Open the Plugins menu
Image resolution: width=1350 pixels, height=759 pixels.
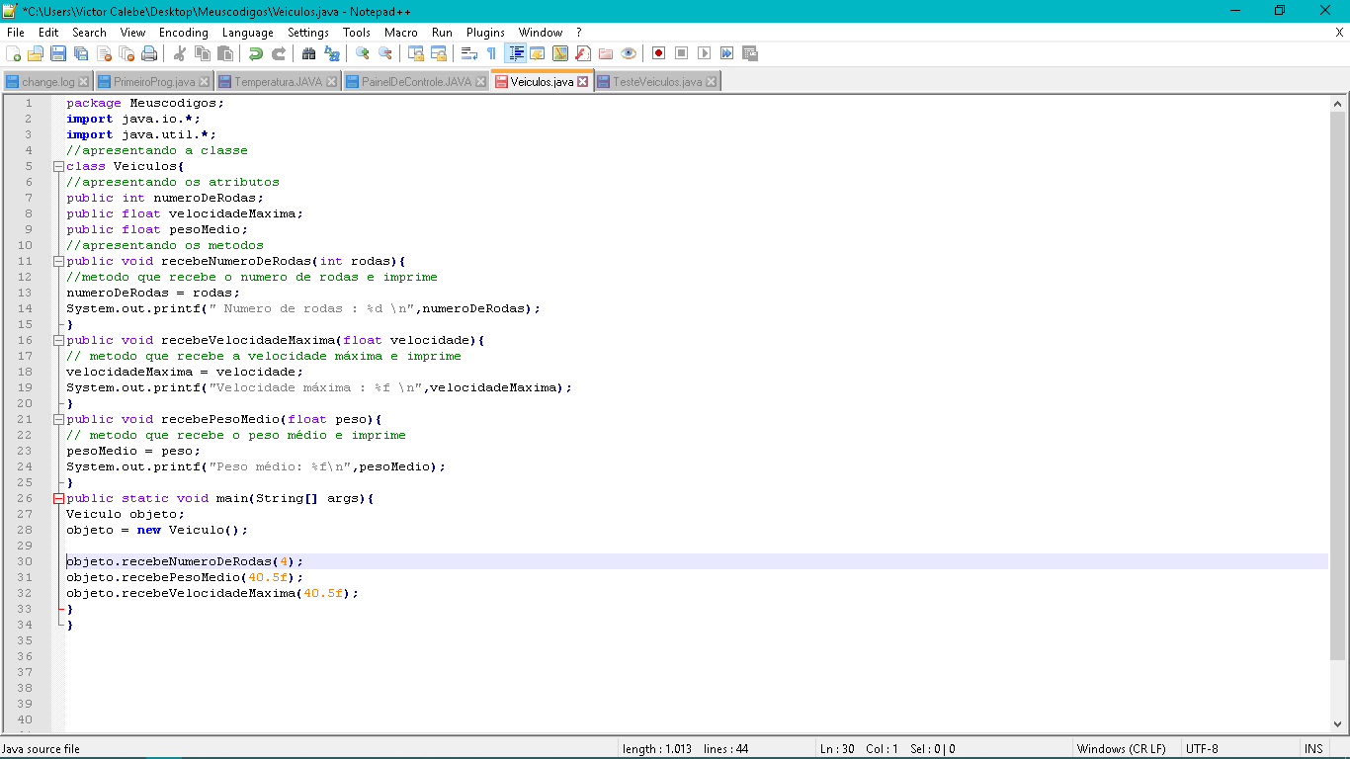click(x=485, y=33)
